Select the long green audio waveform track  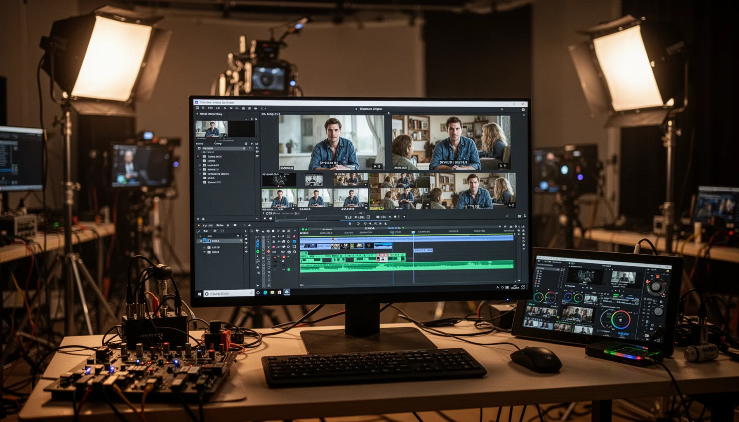(x=407, y=266)
